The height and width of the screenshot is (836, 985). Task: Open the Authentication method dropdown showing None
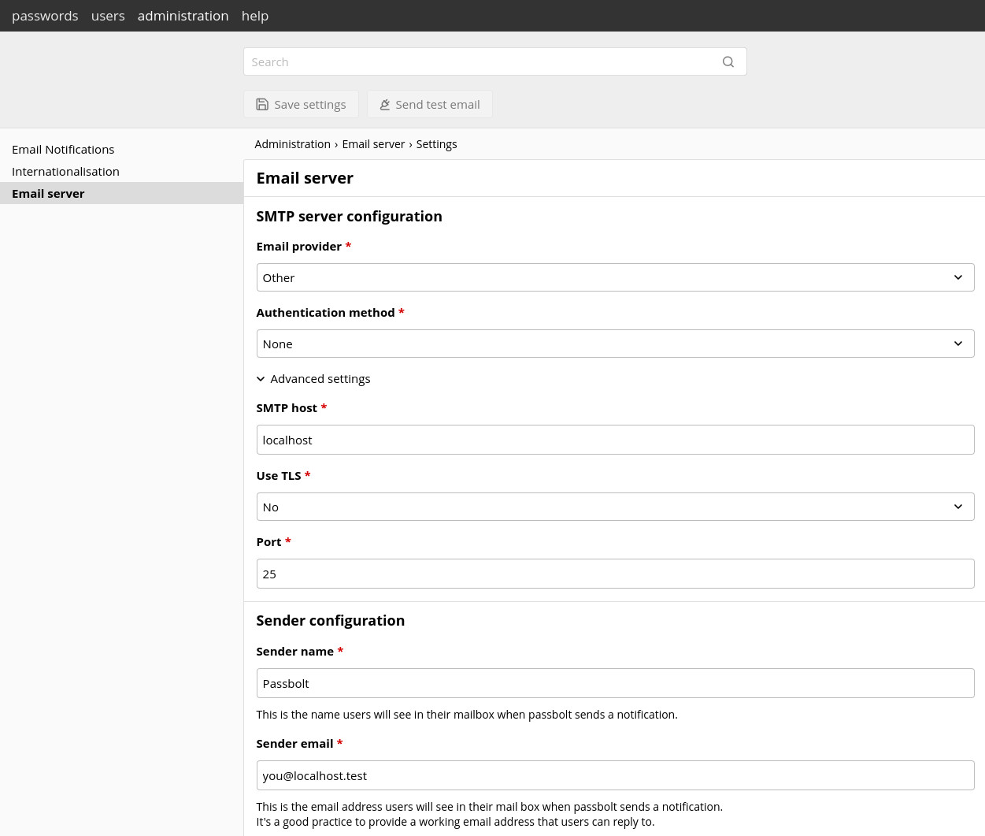click(615, 344)
